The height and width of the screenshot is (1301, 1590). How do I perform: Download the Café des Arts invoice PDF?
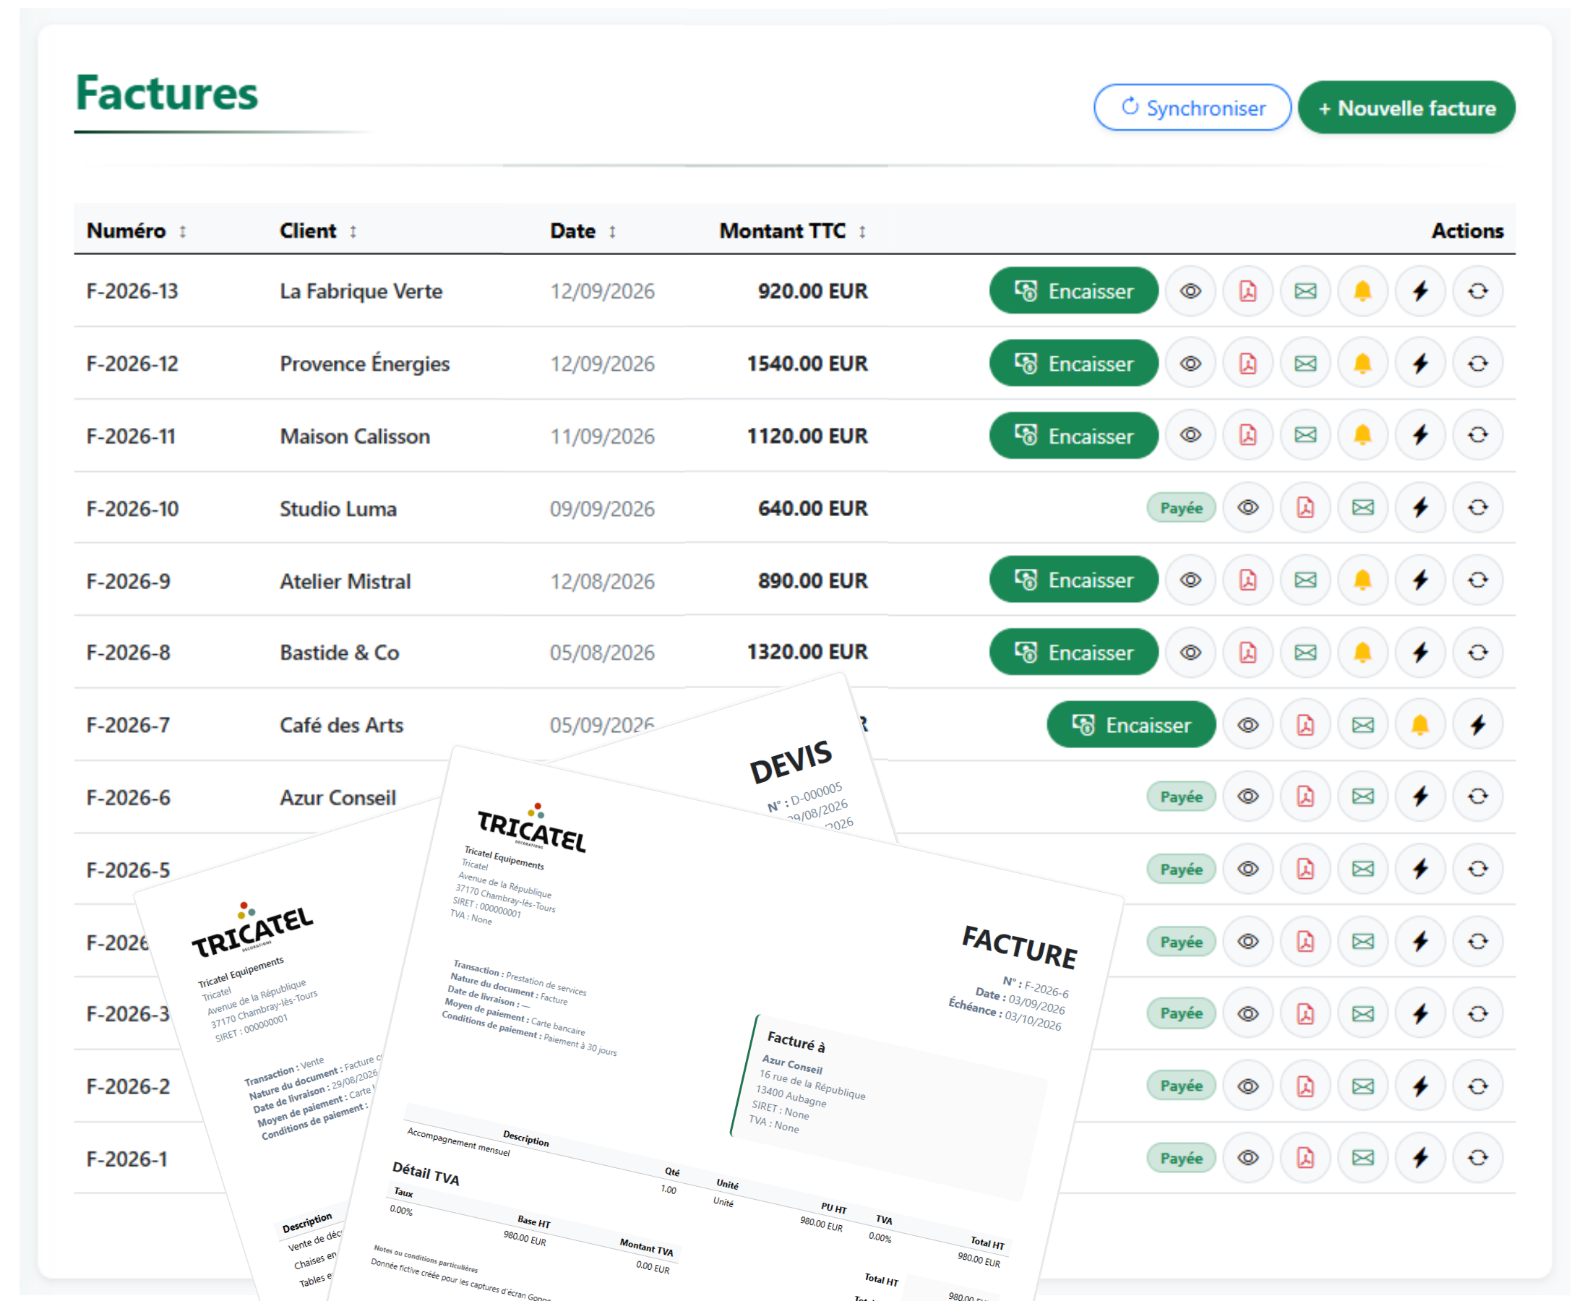click(x=1305, y=725)
